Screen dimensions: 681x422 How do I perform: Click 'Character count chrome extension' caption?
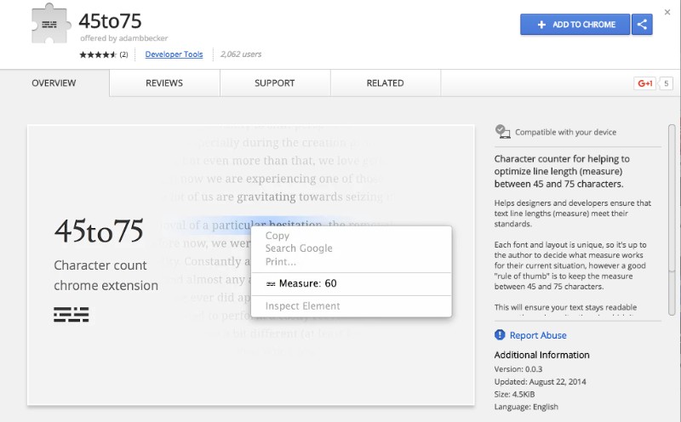106,276
